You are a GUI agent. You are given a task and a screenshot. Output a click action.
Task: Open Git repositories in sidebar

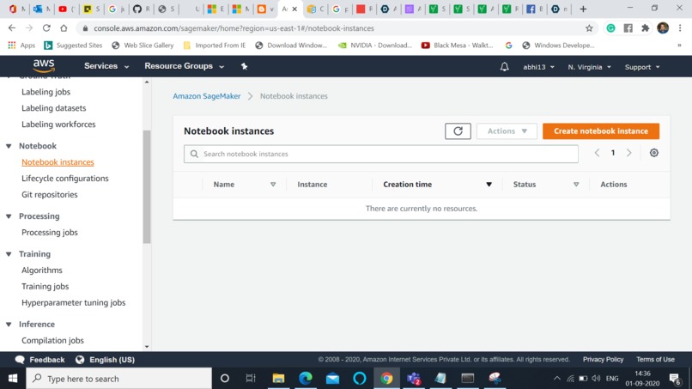coord(50,195)
